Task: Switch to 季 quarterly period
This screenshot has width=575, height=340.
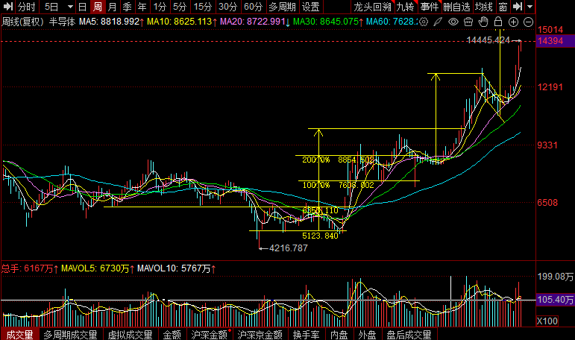Action: 127,7
